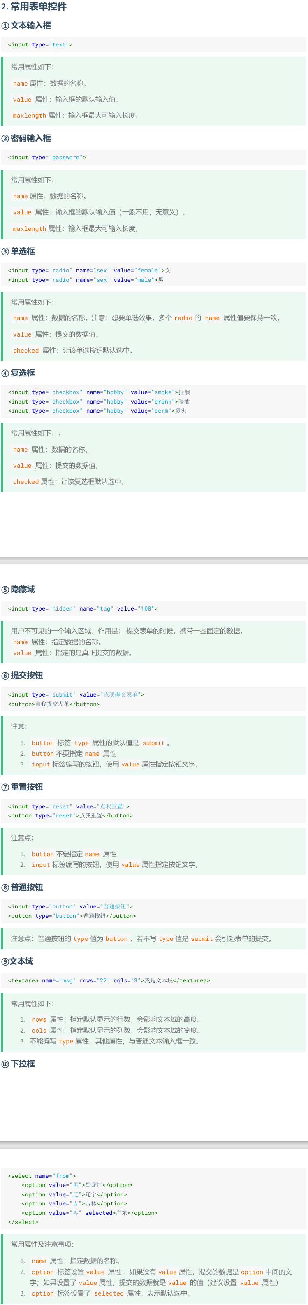Click the "常用属性及注意事项:" label
Screen dimensions: 308x1305
(42, 1244)
